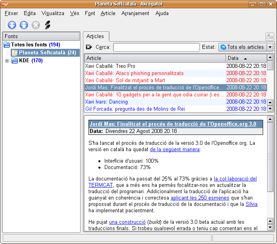Open the 'aplicant les 250 esmenes' link
Image resolution: width=277 pixels, height=244 pixels.
point(200,198)
